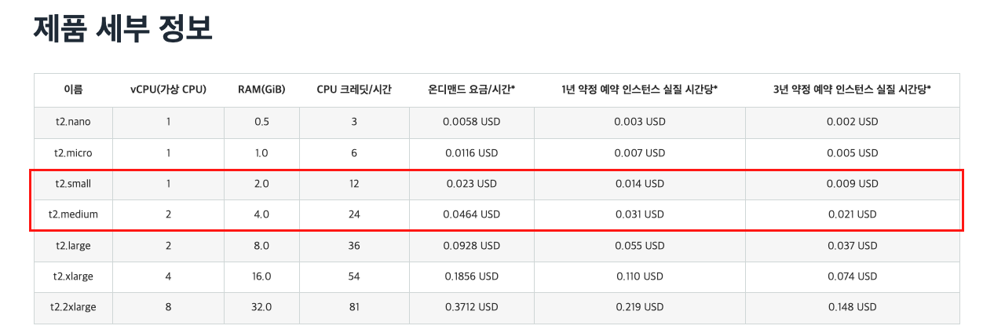Select the t2.large name cell
The height and width of the screenshot is (333, 983).
point(72,246)
